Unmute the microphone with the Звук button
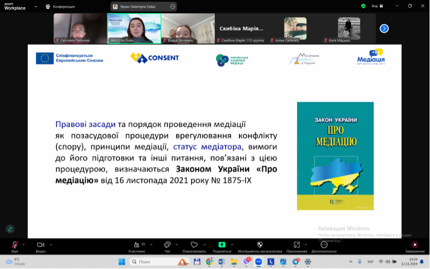 pos(15,245)
